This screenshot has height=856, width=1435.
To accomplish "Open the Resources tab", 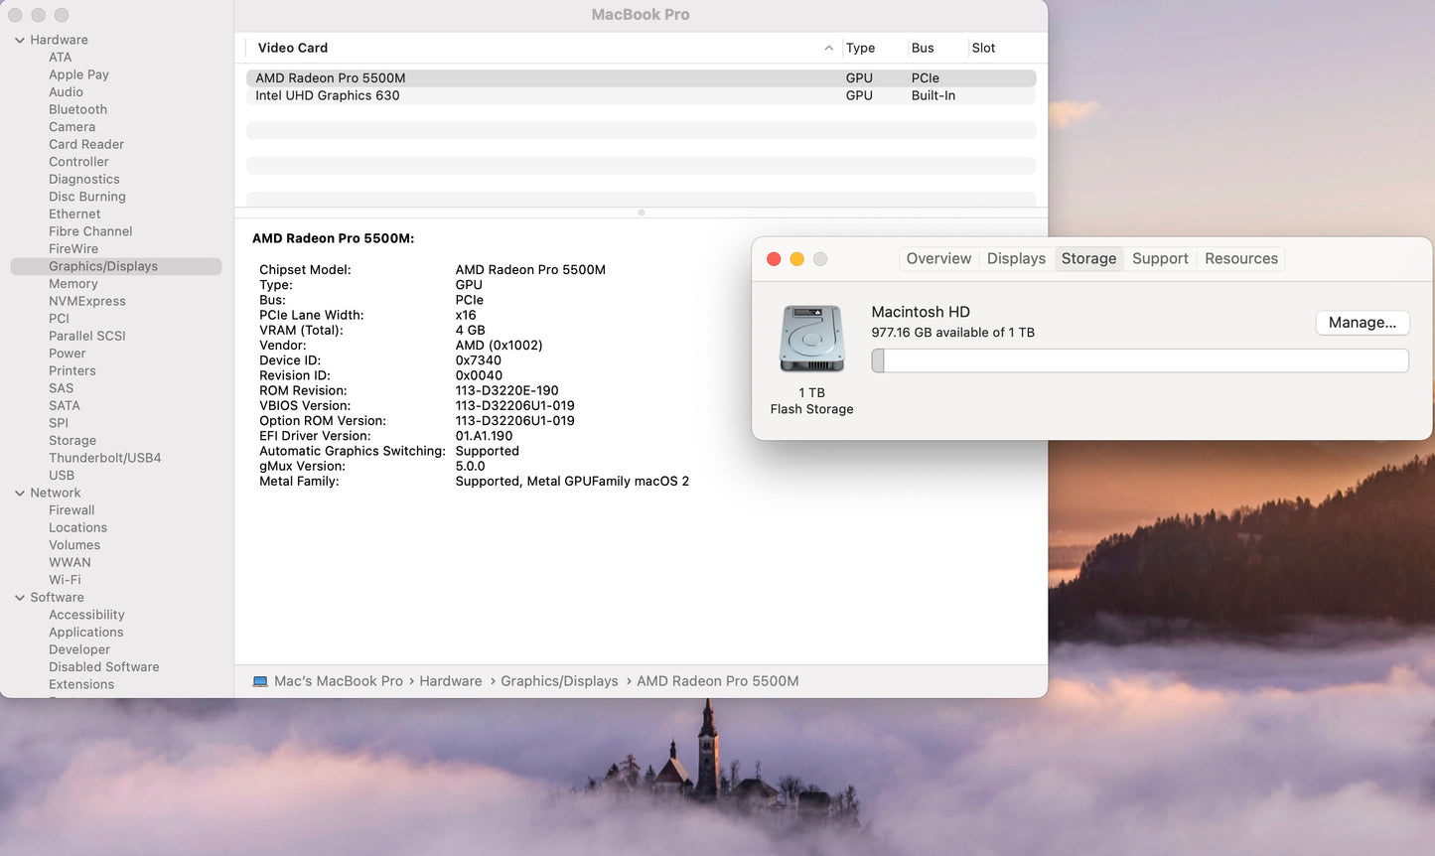I will [x=1240, y=258].
